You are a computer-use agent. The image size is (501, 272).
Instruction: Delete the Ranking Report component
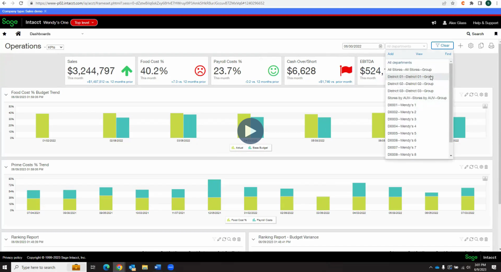[239, 239]
